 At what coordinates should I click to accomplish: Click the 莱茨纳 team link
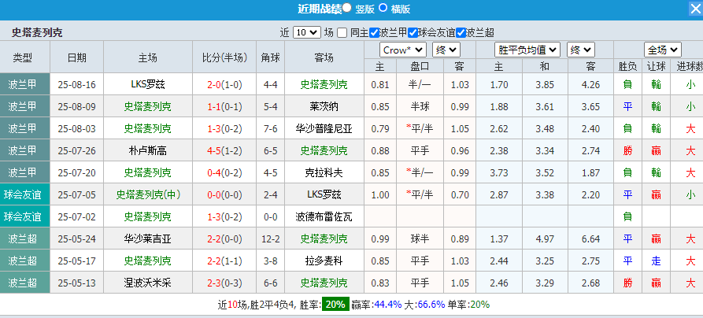(x=324, y=106)
